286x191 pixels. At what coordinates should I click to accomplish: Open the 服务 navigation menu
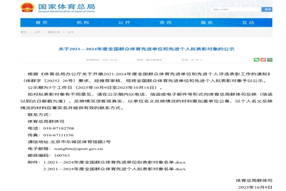(207, 22)
